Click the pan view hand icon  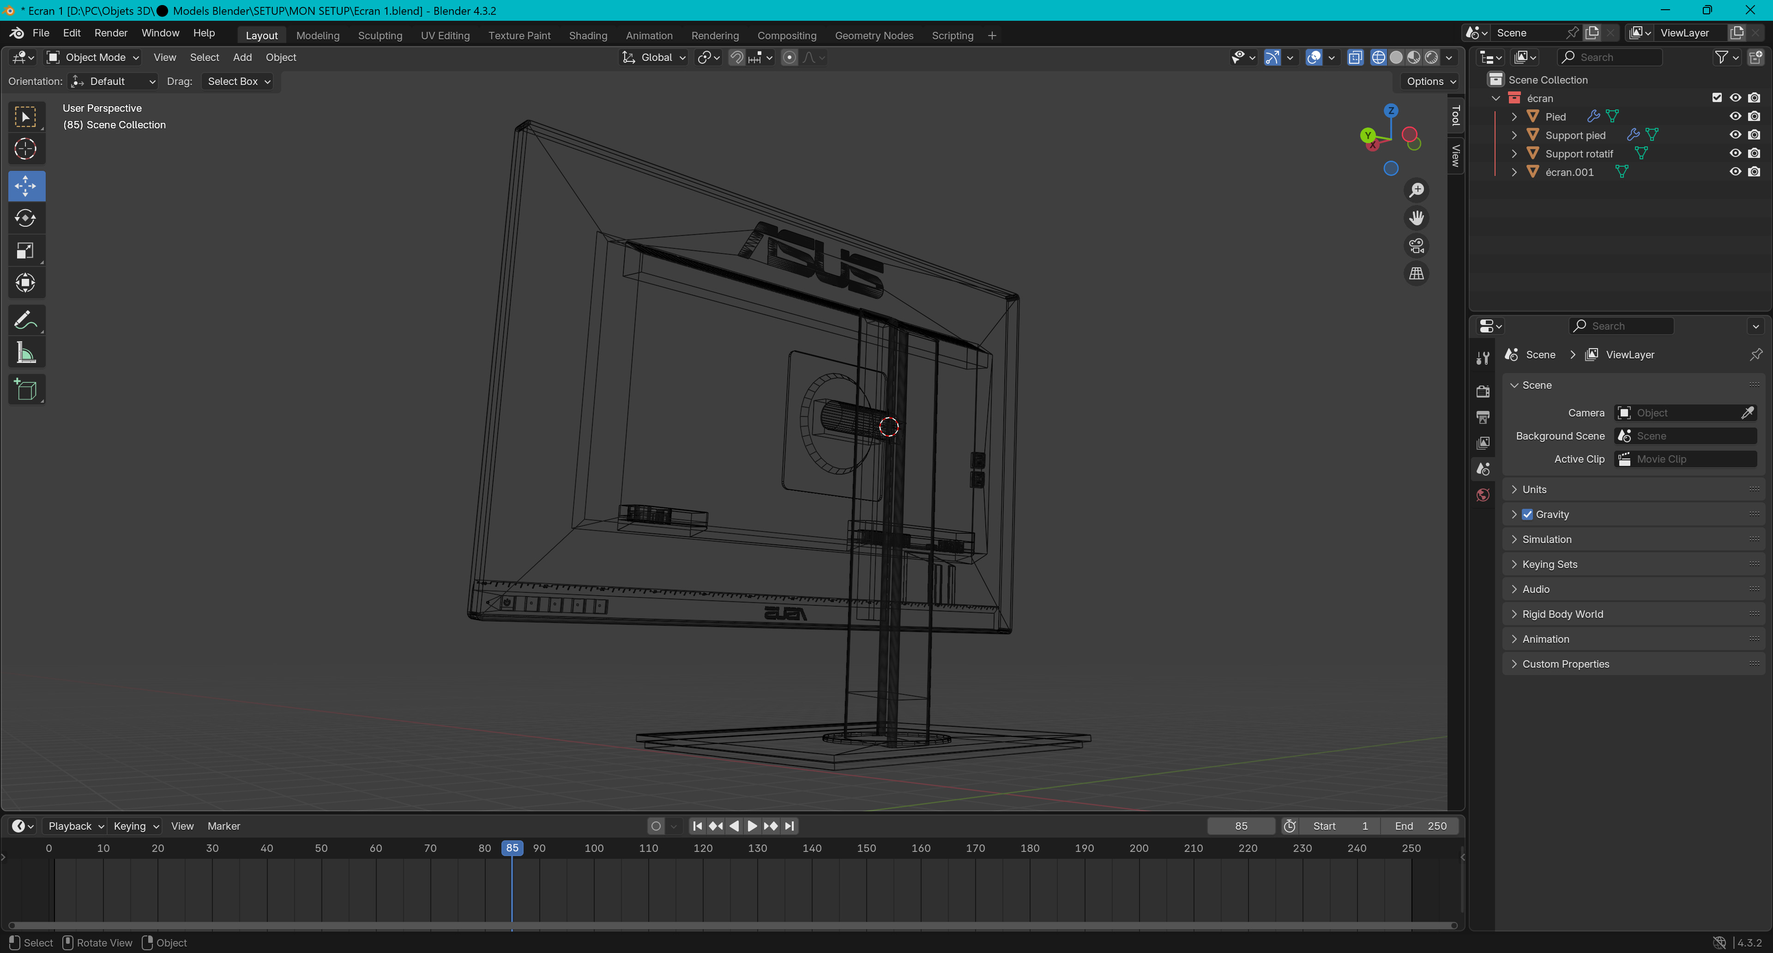[x=1417, y=218]
